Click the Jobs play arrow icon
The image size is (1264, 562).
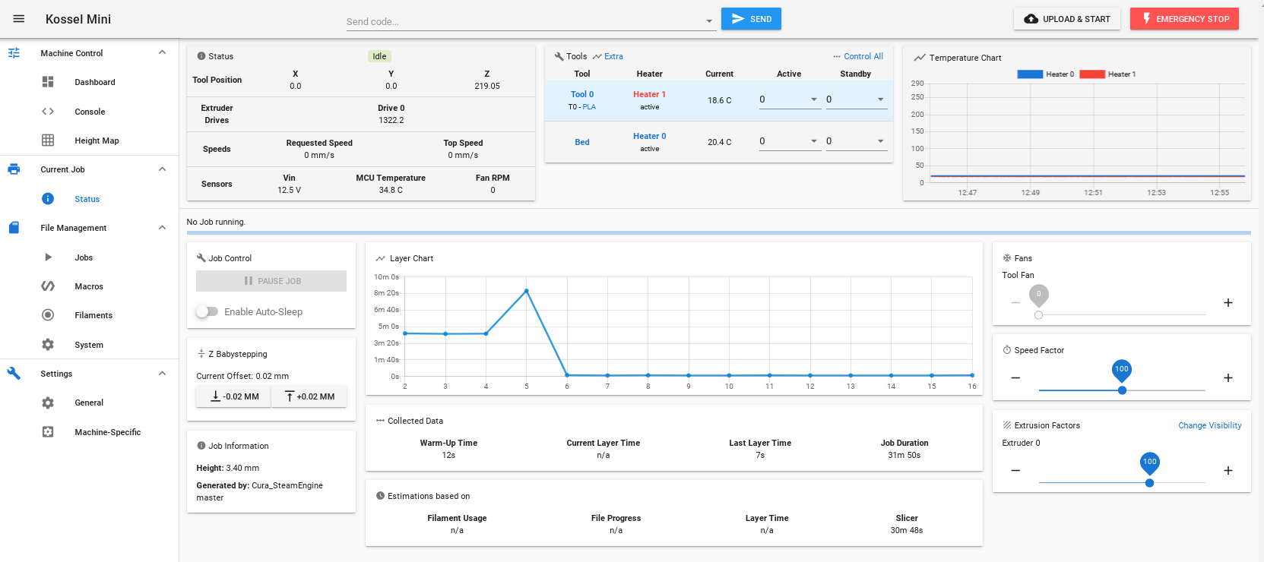(48, 257)
